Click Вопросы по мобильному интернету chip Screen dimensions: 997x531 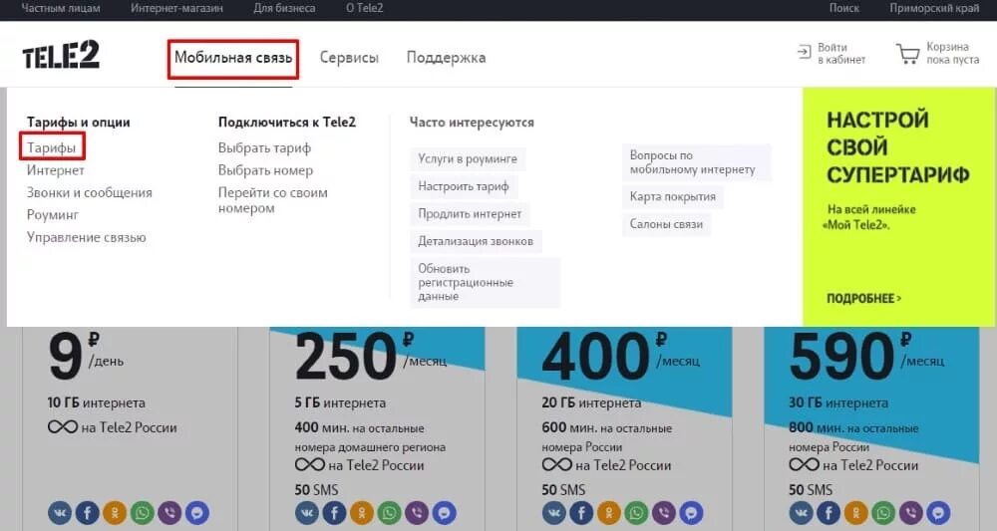coord(696,162)
